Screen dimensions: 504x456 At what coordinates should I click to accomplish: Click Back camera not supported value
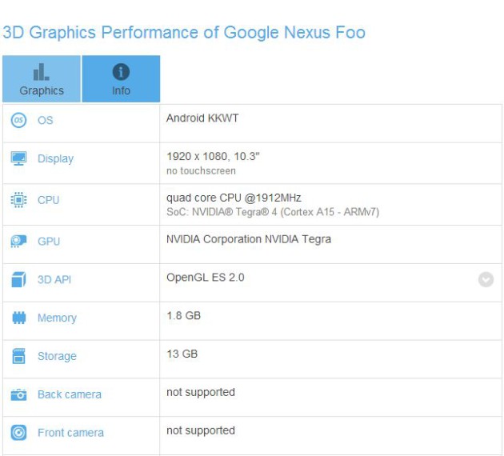pos(201,392)
